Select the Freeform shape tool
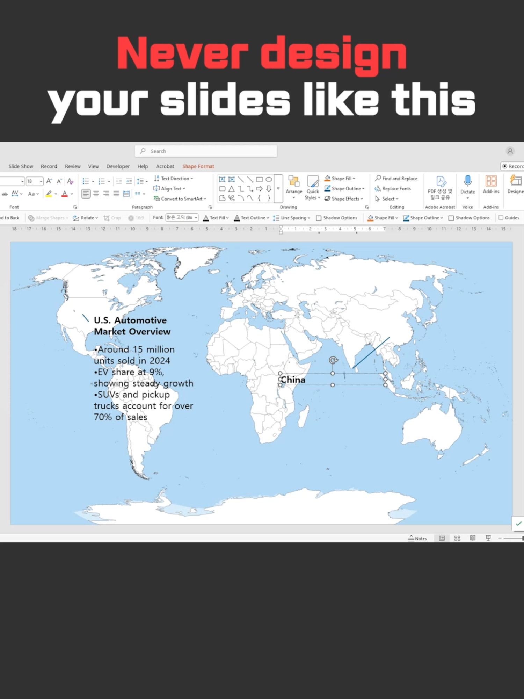The width and height of the screenshot is (524, 699). [222, 198]
